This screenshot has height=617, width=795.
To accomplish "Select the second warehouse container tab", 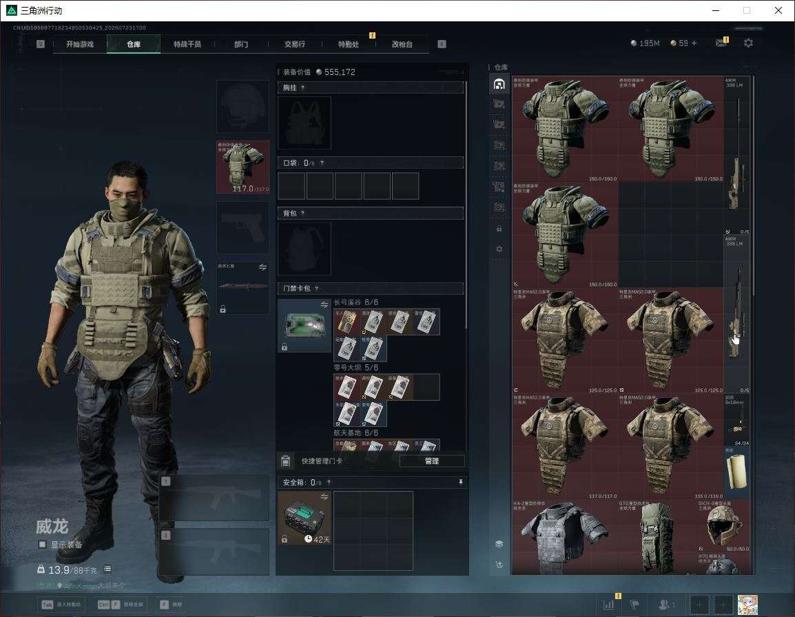I will pos(499,104).
